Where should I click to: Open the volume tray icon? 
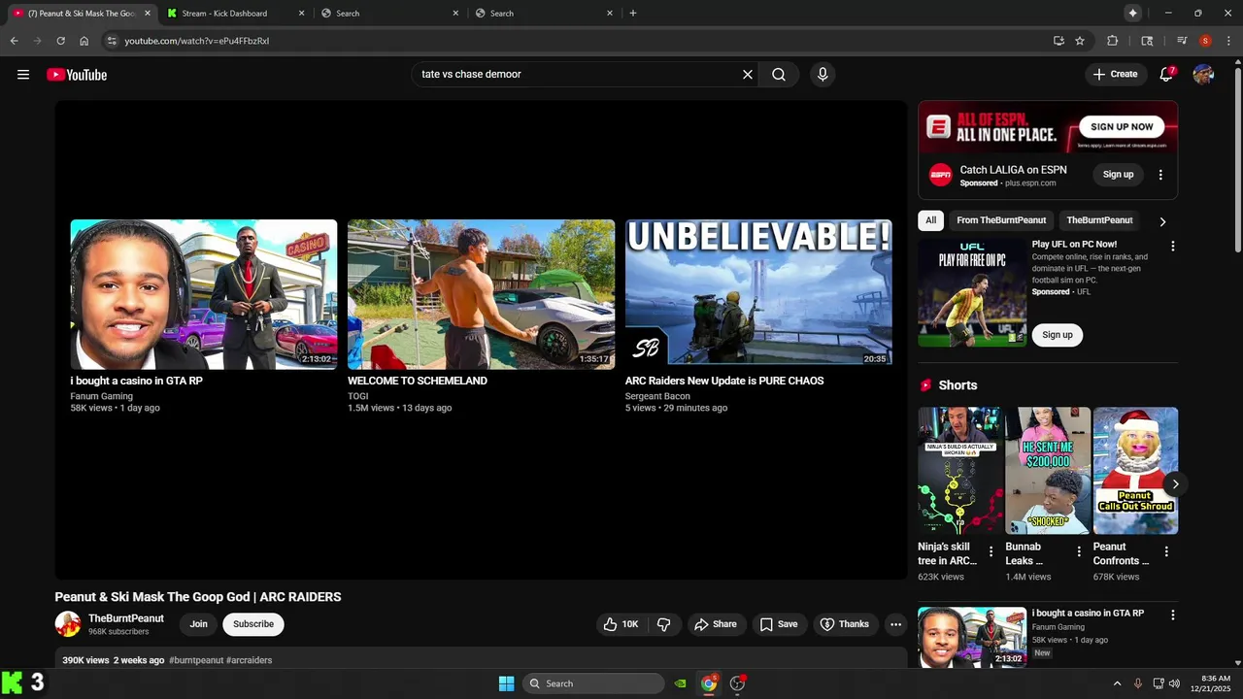coord(1174,683)
